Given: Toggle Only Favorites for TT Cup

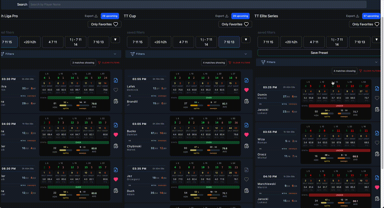Looking at the screenshot, I should pyautogui.click(x=235, y=24).
